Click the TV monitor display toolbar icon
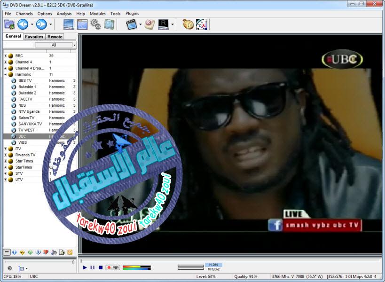The height and width of the screenshot is (282, 385). coord(69,24)
